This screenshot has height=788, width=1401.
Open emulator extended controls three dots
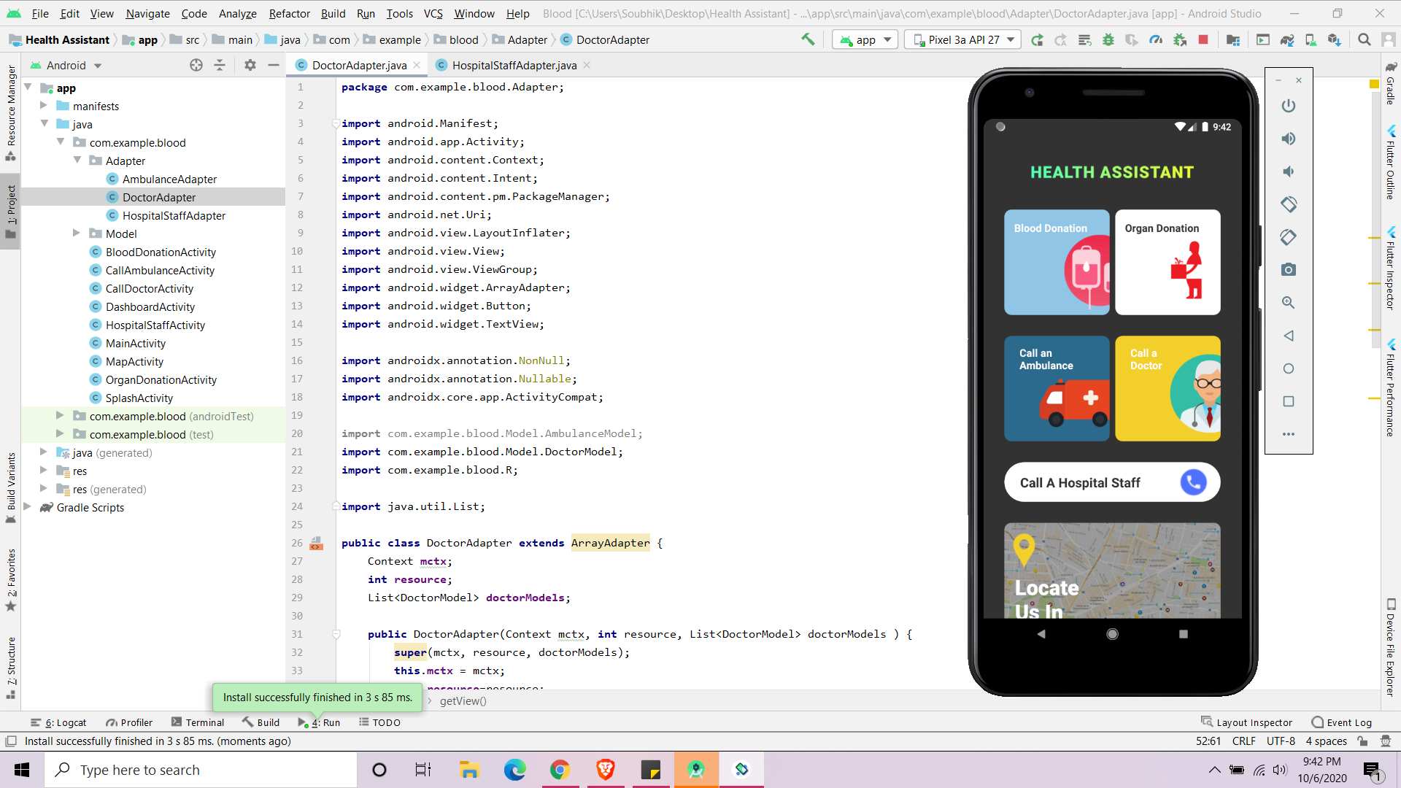pos(1289,434)
